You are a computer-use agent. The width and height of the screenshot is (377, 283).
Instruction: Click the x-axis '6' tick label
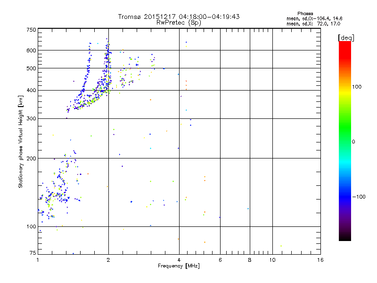(x=220, y=260)
